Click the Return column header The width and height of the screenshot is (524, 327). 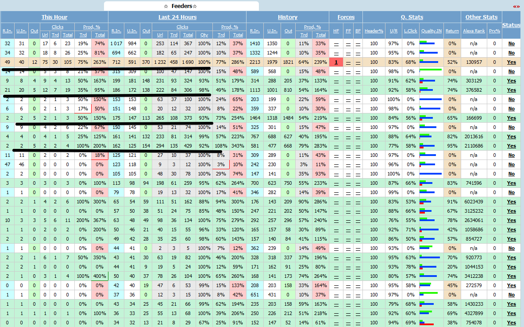pyautogui.click(x=452, y=31)
